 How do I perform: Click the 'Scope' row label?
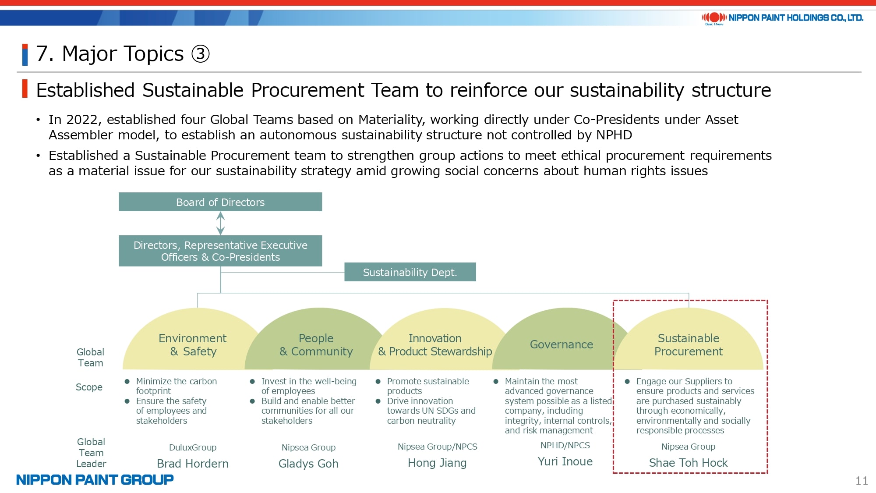(x=89, y=387)
